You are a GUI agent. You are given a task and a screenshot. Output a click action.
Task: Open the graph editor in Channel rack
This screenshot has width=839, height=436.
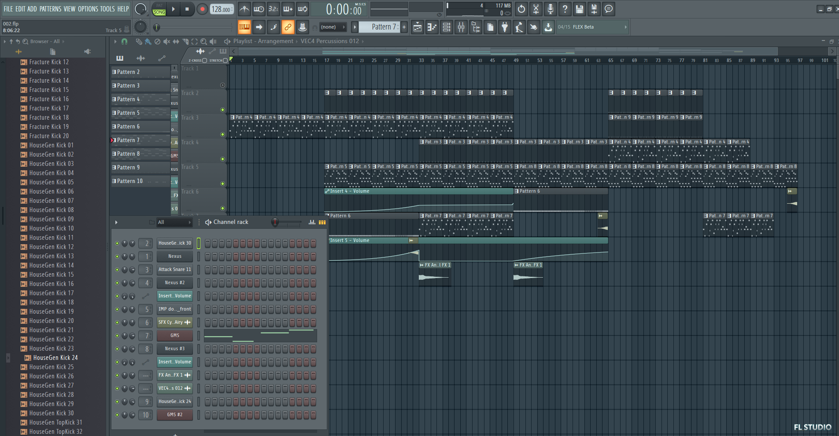click(x=312, y=222)
